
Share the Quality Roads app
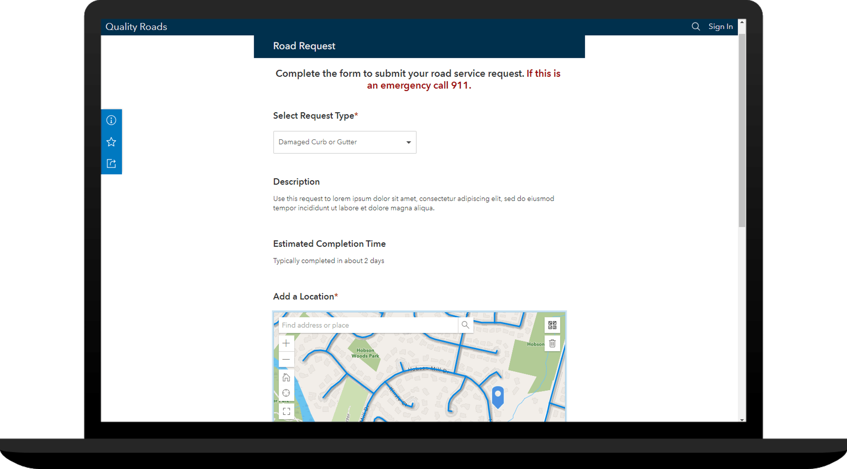tap(111, 163)
